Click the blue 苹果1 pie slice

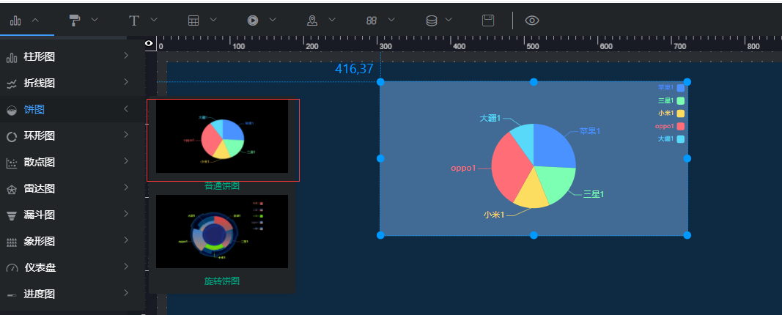point(553,147)
